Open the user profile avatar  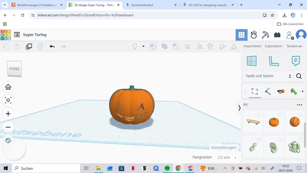(301, 35)
